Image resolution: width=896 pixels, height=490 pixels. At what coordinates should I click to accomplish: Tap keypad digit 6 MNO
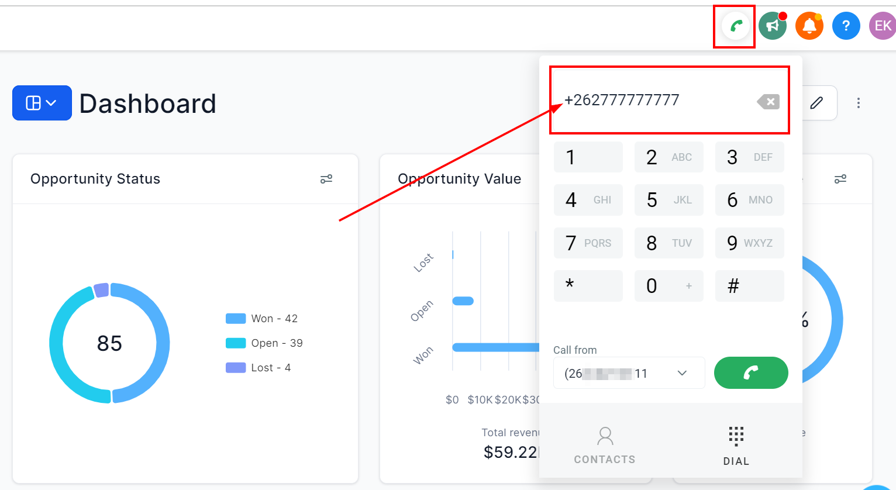[x=750, y=200]
